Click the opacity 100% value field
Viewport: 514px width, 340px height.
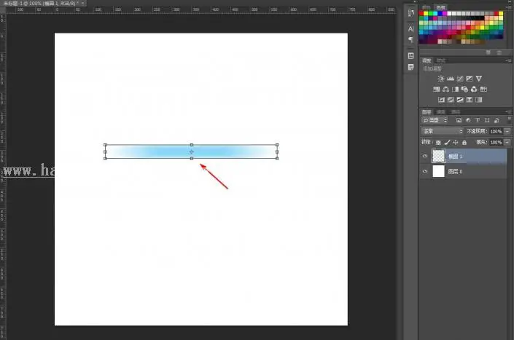click(x=496, y=131)
